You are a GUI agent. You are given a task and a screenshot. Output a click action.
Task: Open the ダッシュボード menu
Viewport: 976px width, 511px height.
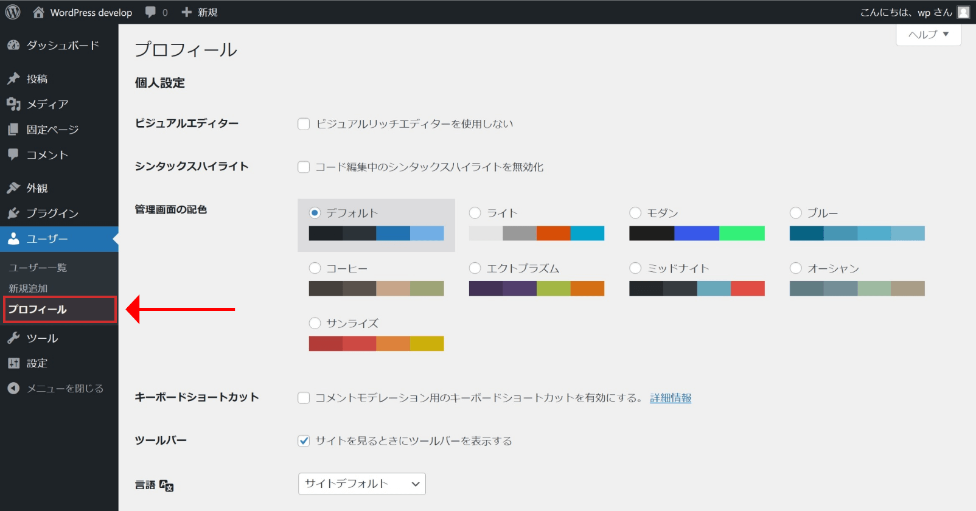tap(59, 45)
